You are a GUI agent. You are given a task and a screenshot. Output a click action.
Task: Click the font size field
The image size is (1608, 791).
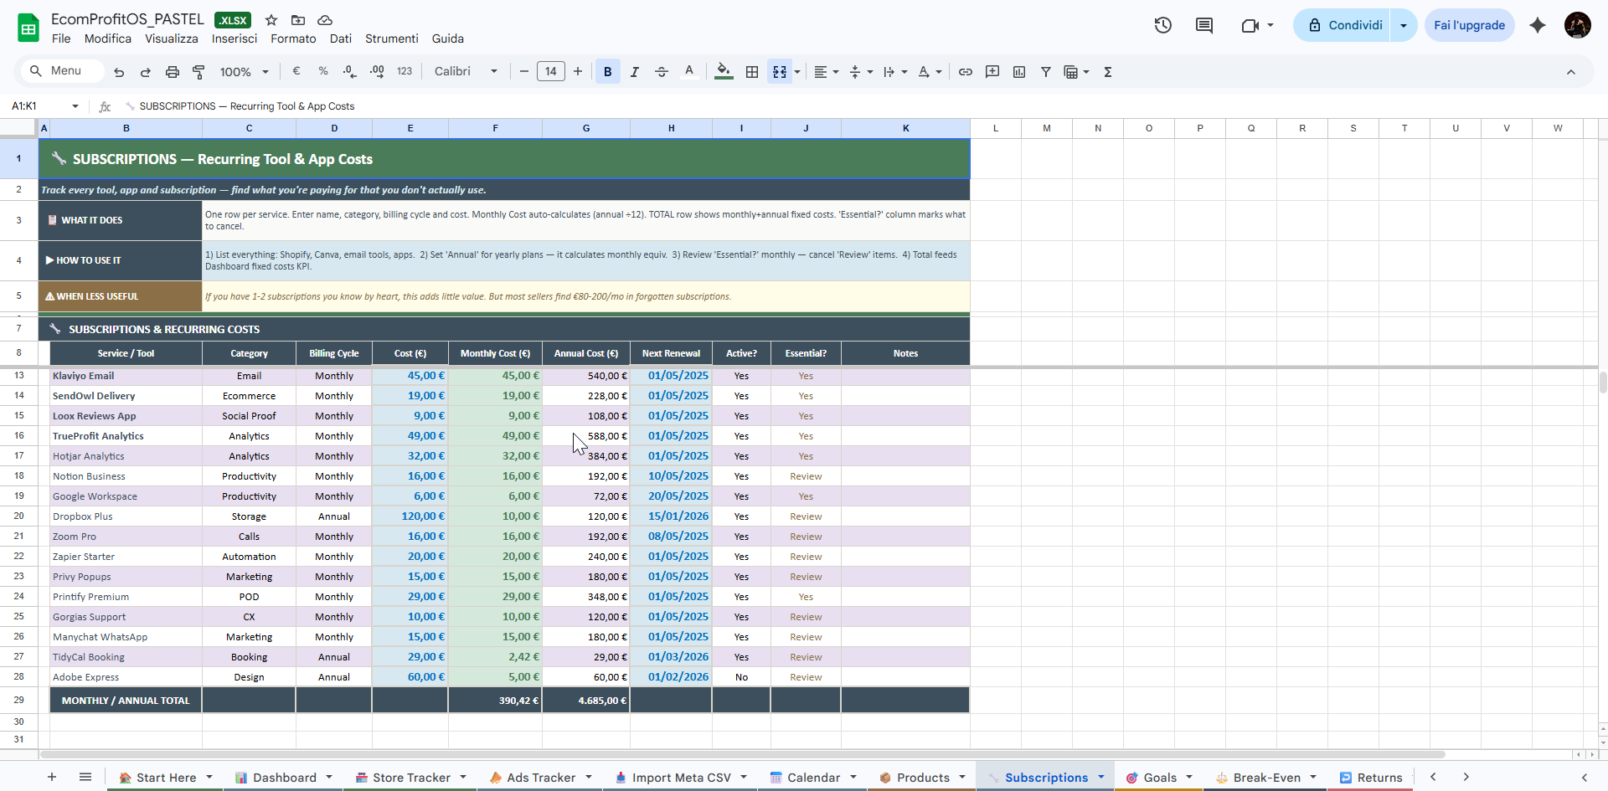550,72
